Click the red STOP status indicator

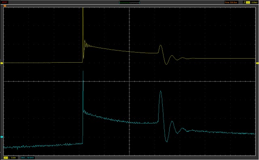[4, 2]
